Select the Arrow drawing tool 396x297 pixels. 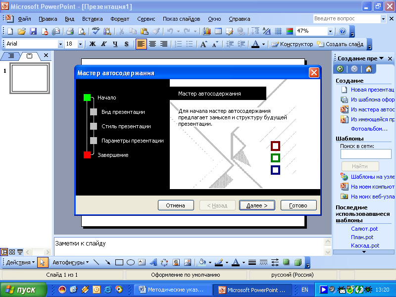[108, 262]
